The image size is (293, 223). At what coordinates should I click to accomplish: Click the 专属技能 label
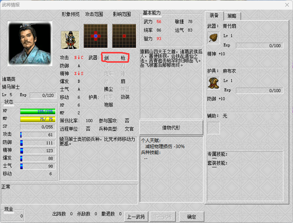point(217,154)
